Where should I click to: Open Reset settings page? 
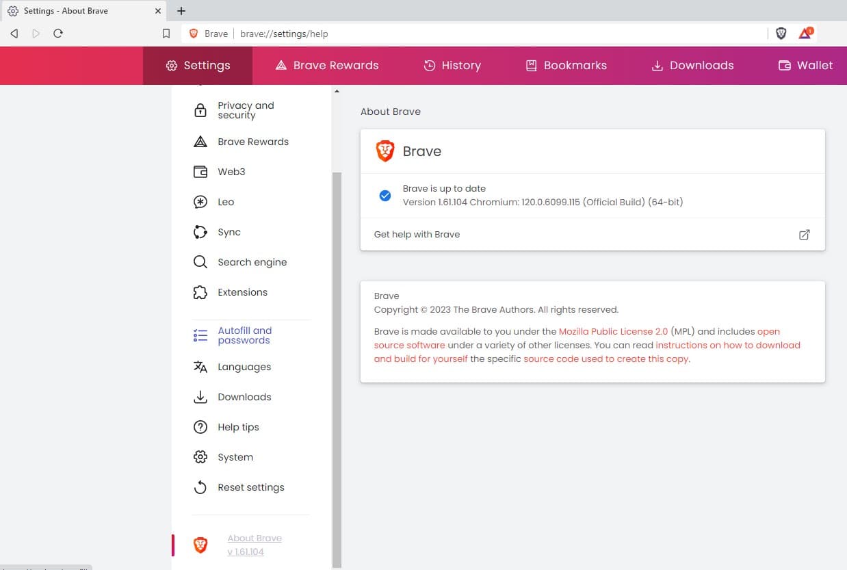coord(251,487)
